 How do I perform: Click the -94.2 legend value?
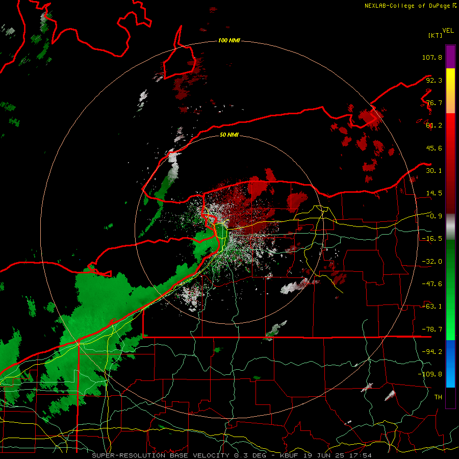(432, 352)
